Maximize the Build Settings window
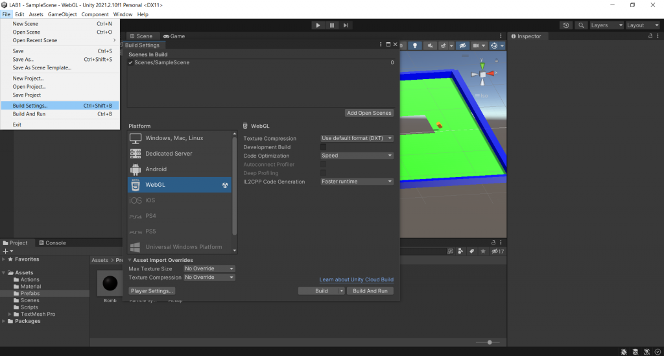Image resolution: width=664 pixels, height=356 pixels. pos(388,45)
